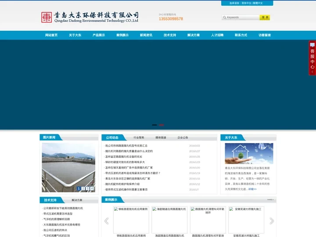Click the red banner slide indicator

pos(162,125)
